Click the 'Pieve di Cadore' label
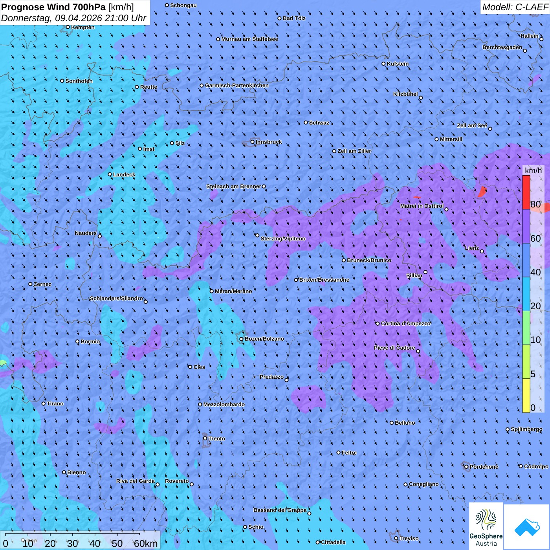Viewport: 550px width, 550px height. point(394,348)
